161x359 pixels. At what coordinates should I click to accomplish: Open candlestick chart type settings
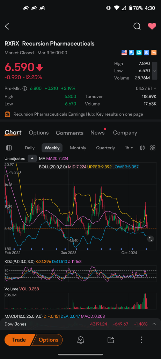tap(142, 148)
